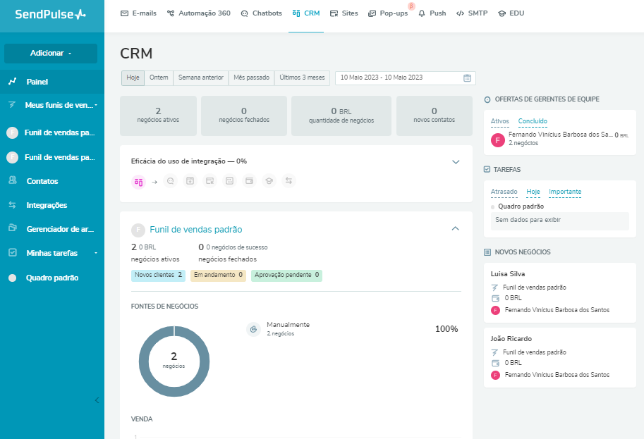644x439 pixels.
Task: Enable the Últimos 3 meses filter
Action: tap(302, 78)
